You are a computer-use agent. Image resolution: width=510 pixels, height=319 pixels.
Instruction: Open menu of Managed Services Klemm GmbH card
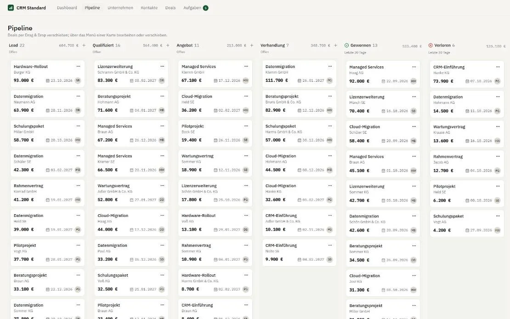246,66
